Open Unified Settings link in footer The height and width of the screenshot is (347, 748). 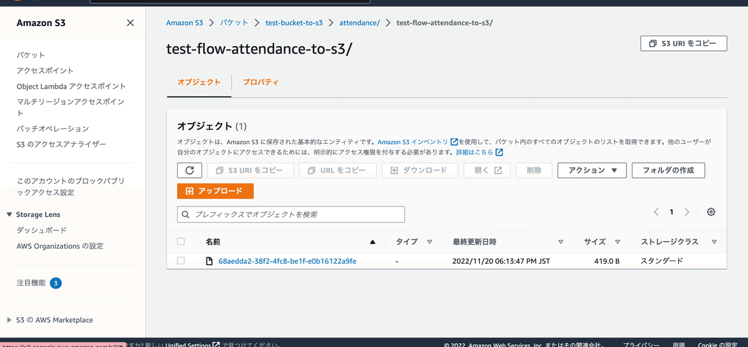pos(188,345)
